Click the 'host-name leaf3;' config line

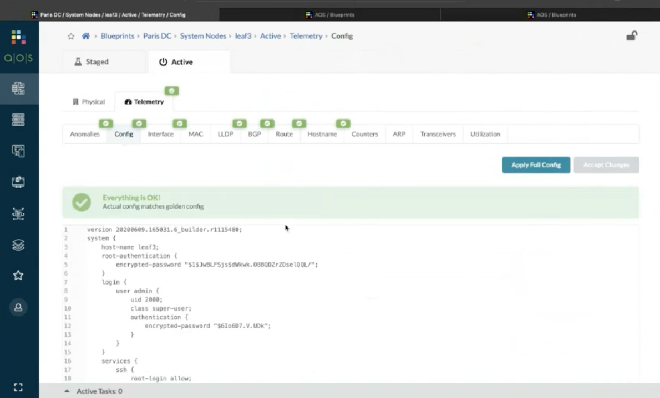(130, 247)
